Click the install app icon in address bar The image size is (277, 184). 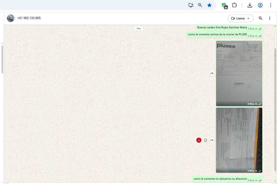191,5
